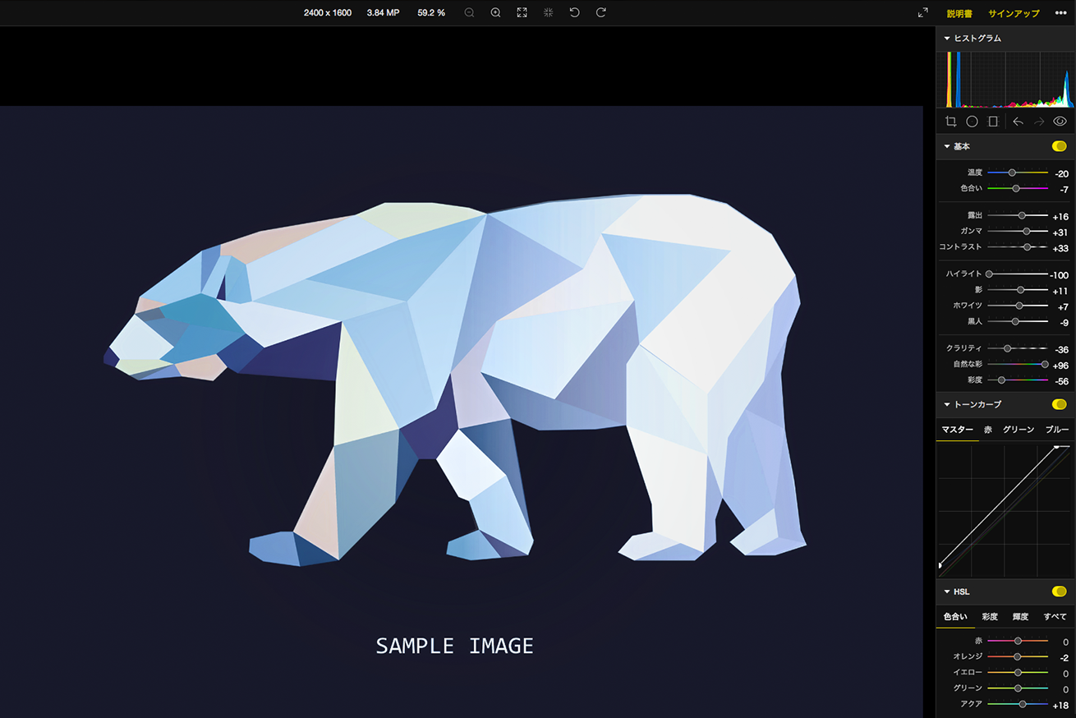Turn off the トーンカーブ panel switch
1076x718 pixels.
coord(1060,404)
